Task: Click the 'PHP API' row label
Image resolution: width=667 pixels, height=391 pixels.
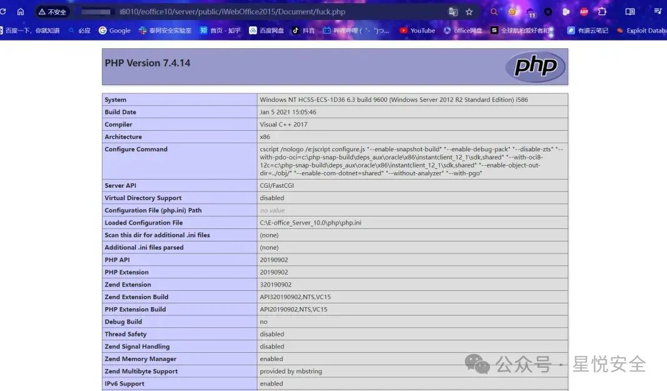Action: click(117, 260)
